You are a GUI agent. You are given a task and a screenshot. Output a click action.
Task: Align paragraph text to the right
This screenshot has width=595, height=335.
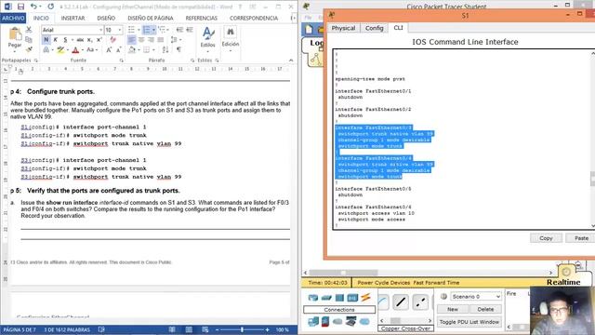(x=151, y=39)
